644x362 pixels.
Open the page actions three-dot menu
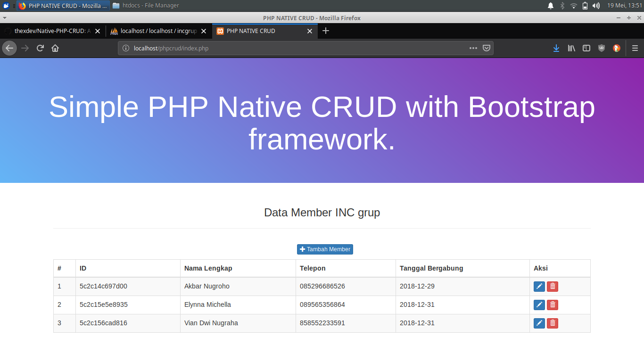point(473,48)
